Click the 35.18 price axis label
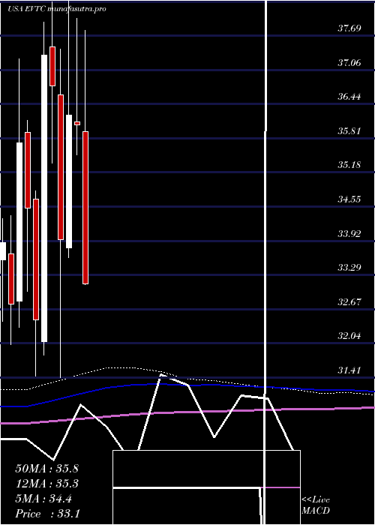 pyautogui.click(x=349, y=165)
